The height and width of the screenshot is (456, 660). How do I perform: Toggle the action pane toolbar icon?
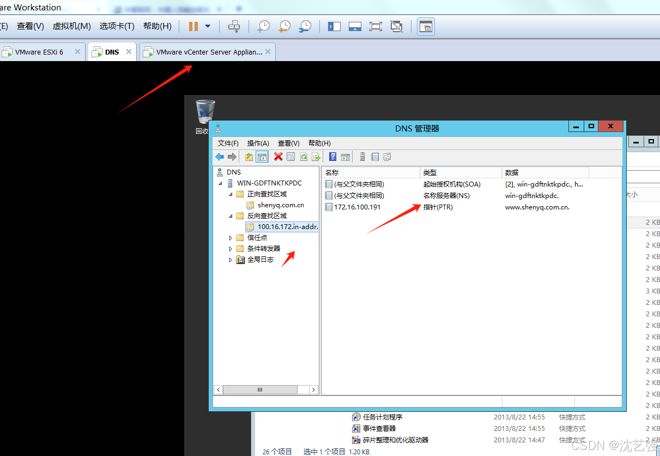click(345, 157)
